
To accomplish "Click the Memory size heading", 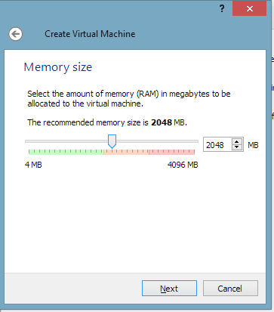I will pyautogui.click(x=58, y=67).
